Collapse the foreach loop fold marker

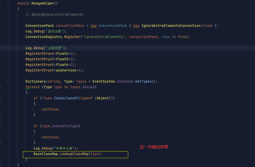point(1,87)
